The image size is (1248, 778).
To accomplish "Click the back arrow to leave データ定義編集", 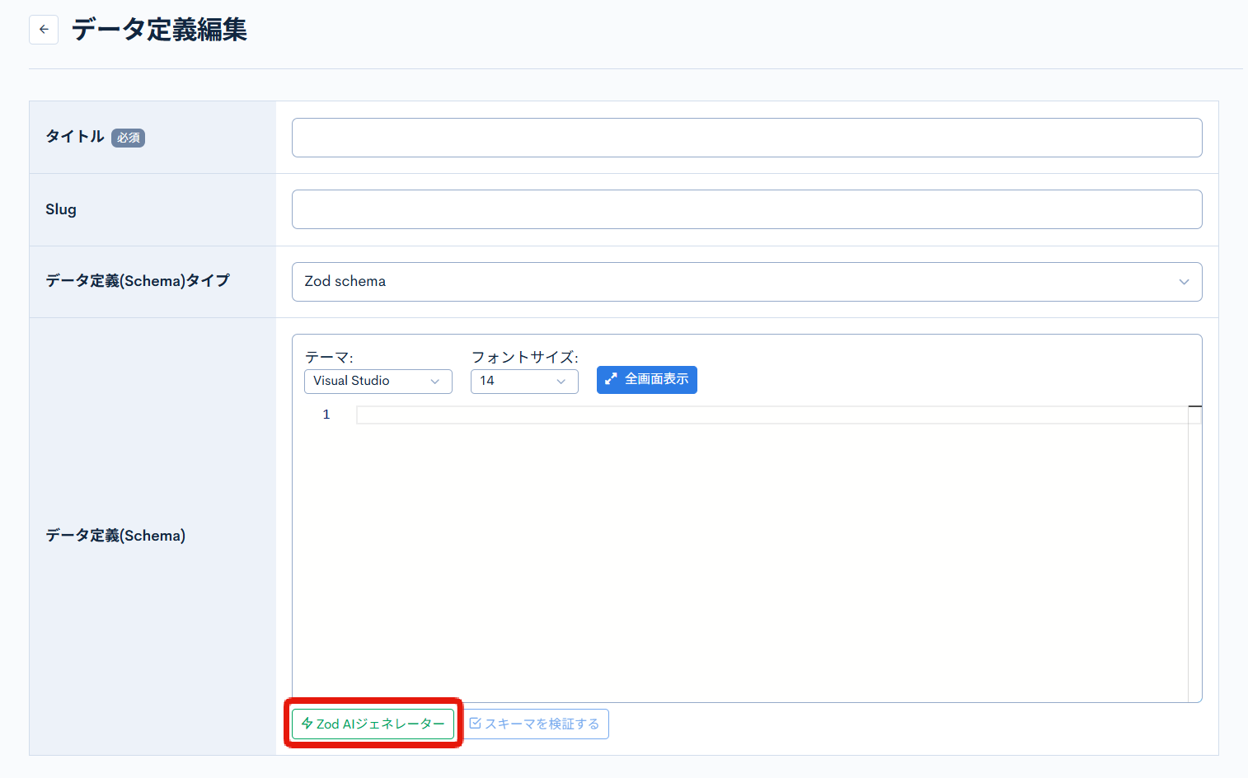I will tap(43, 29).
